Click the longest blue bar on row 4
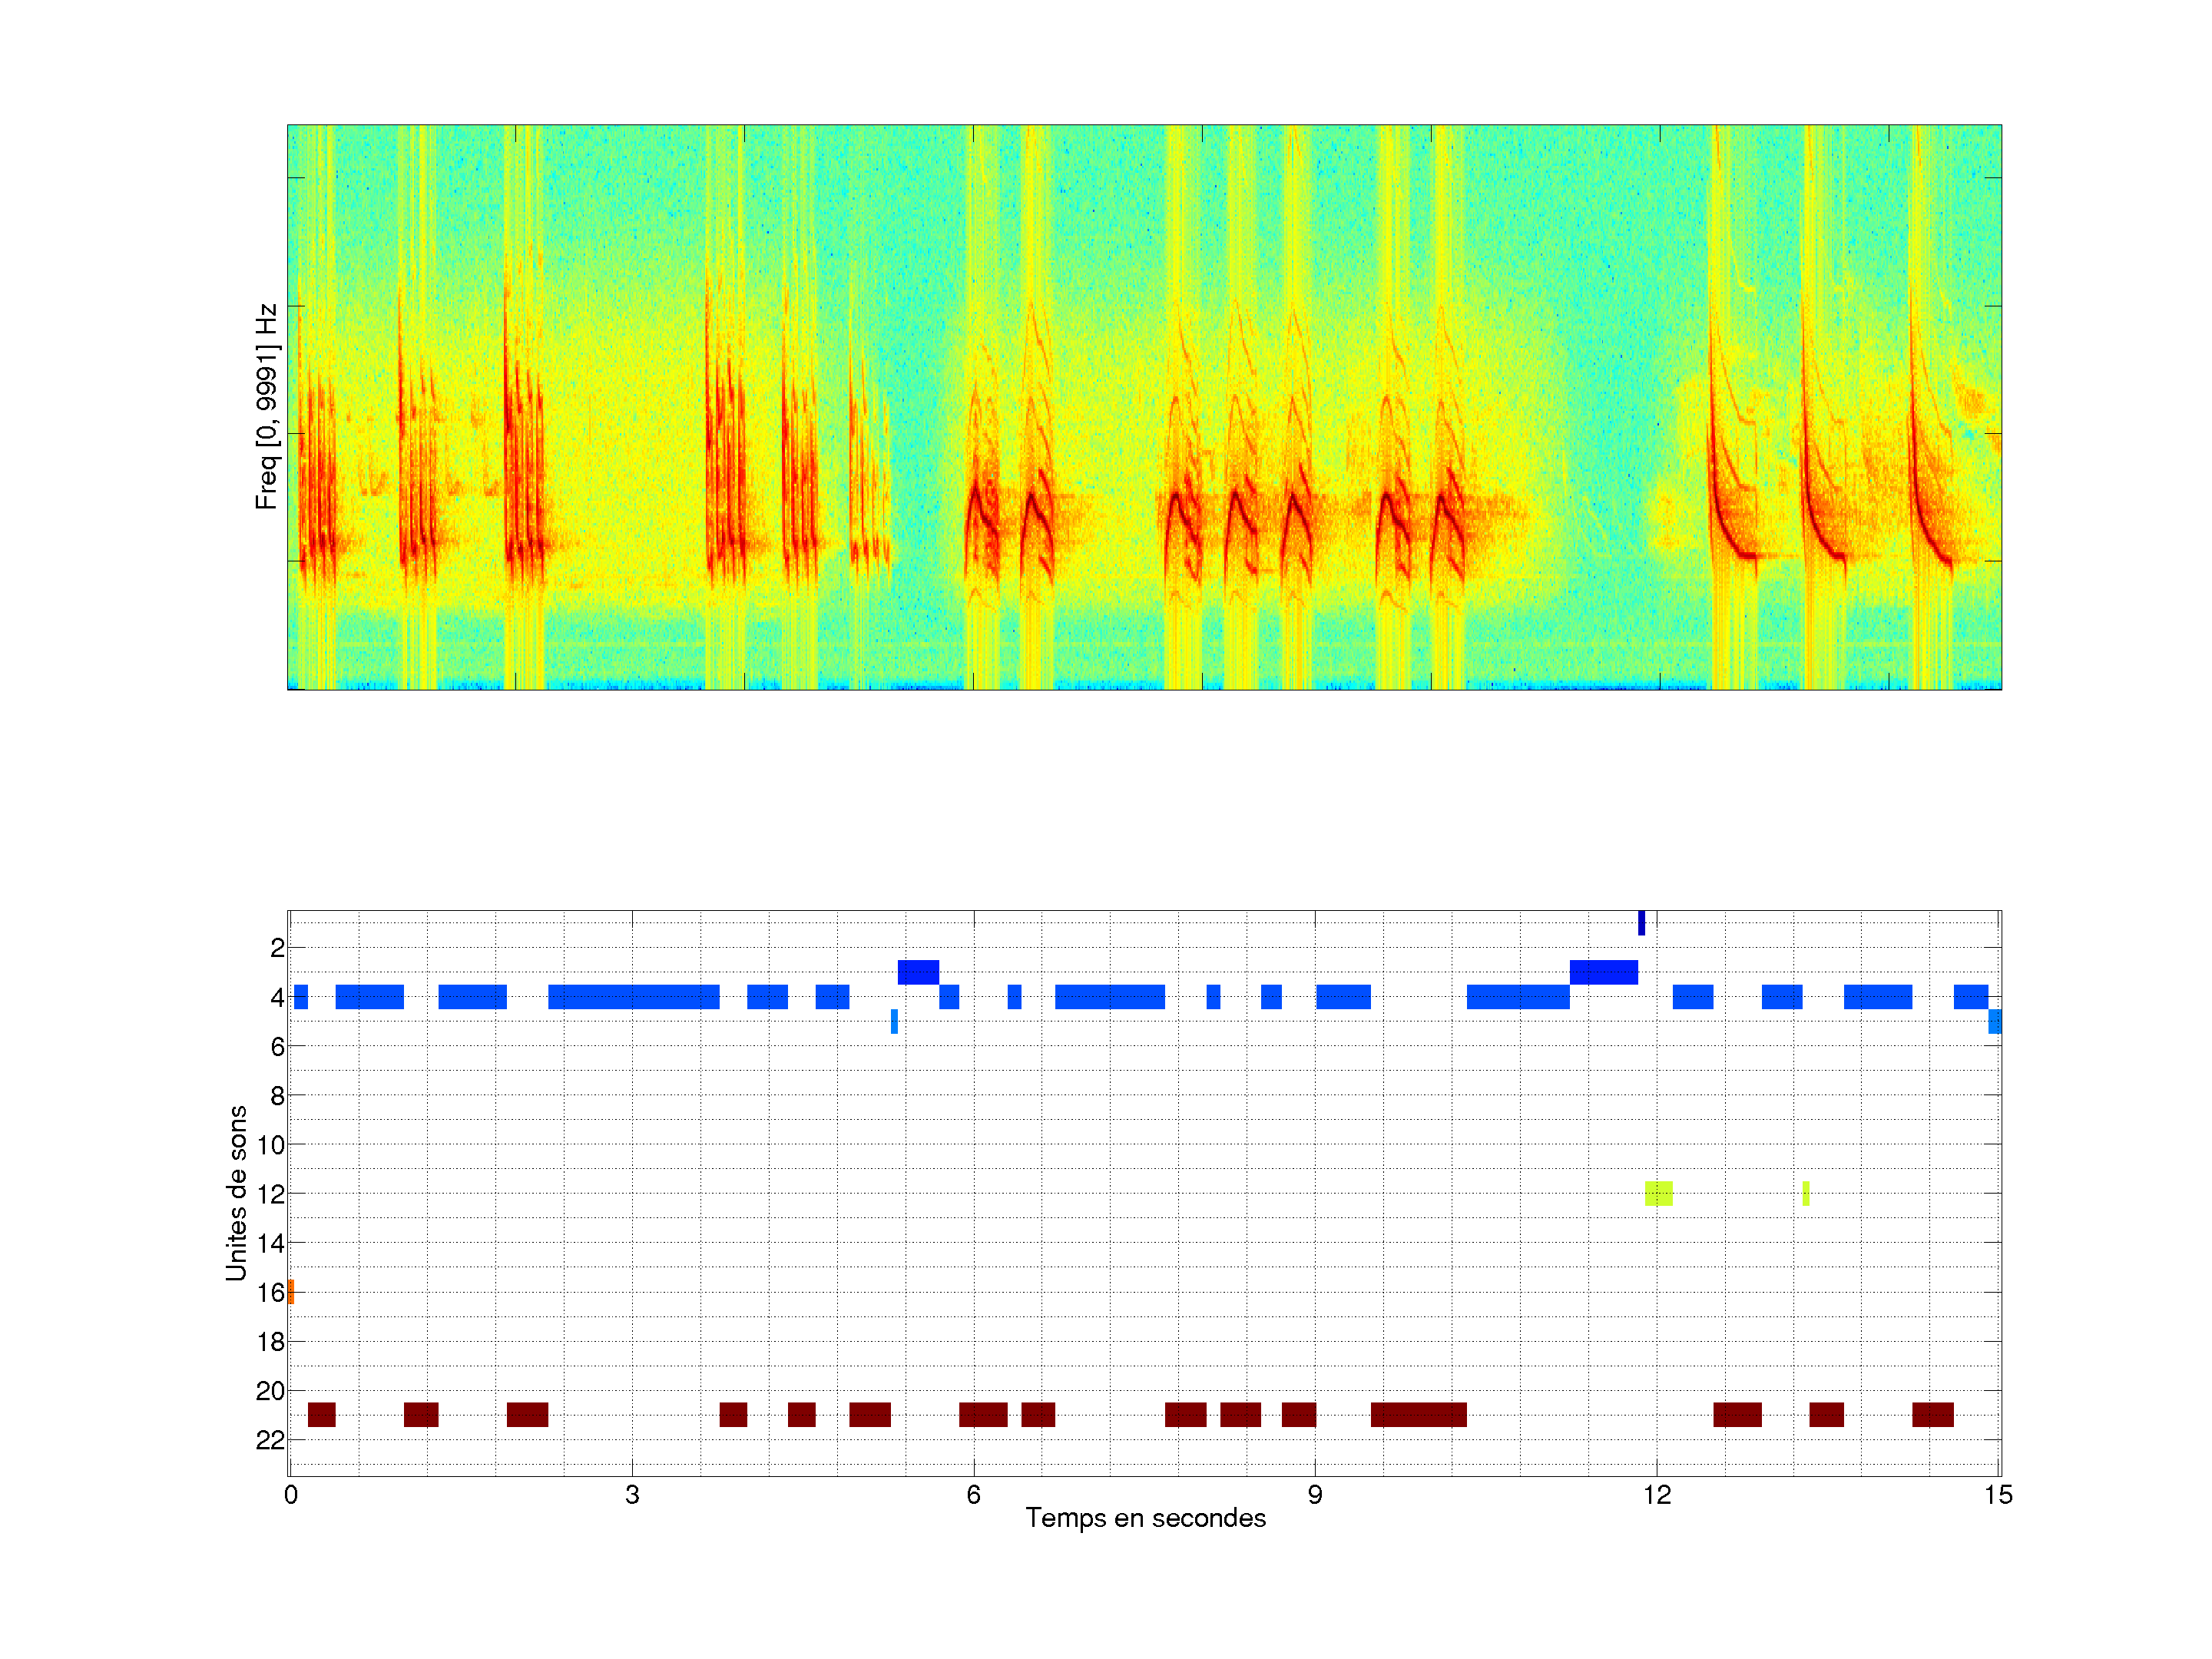Image resolution: width=2212 pixels, height=1659 pixels. (x=633, y=997)
